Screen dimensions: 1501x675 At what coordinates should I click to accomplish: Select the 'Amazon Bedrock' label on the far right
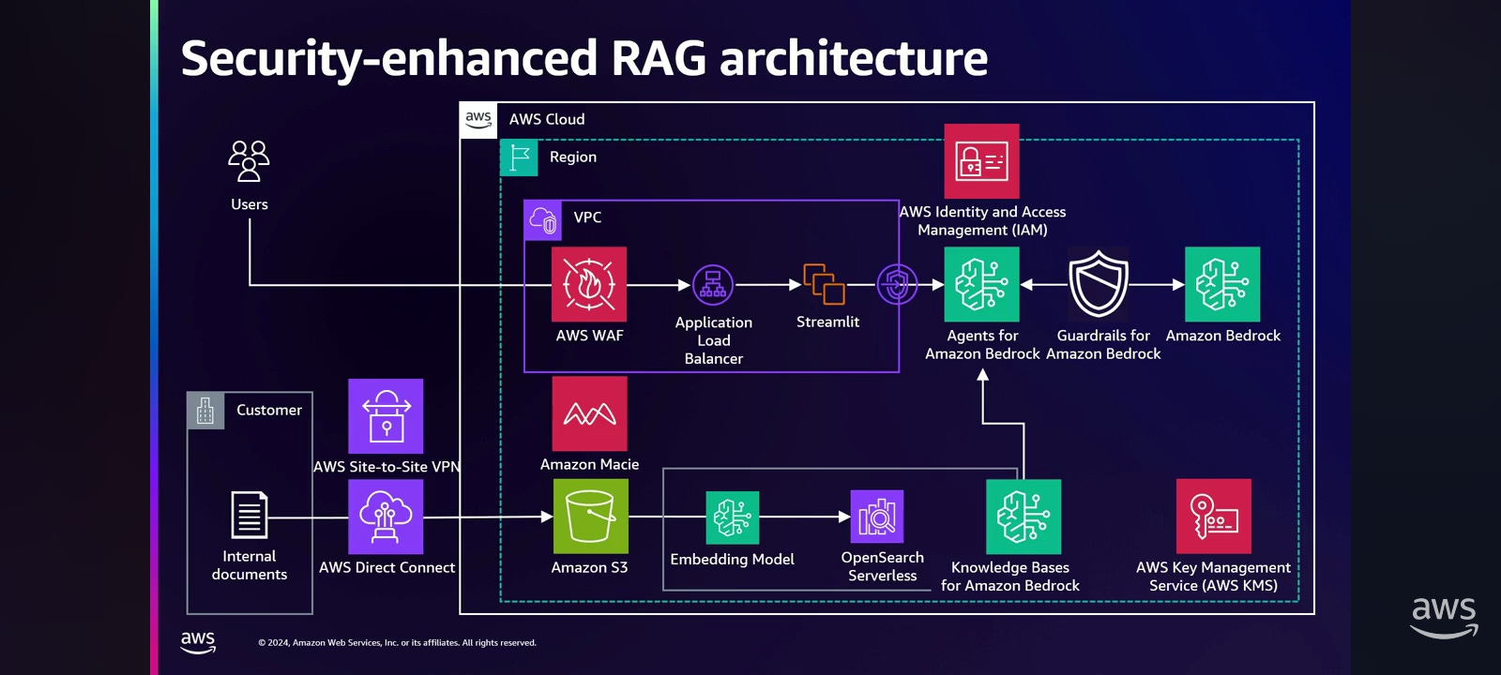click(1223, 336)
